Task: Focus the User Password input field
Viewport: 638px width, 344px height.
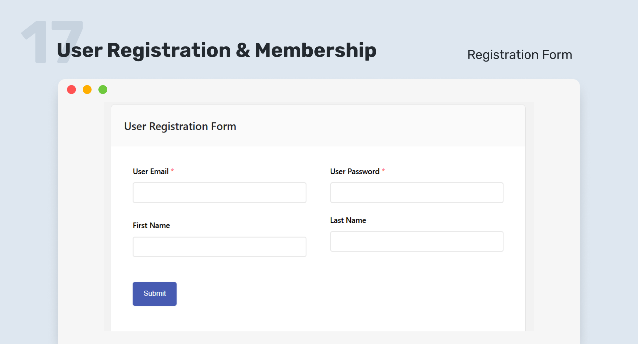Action: (417, 193)
